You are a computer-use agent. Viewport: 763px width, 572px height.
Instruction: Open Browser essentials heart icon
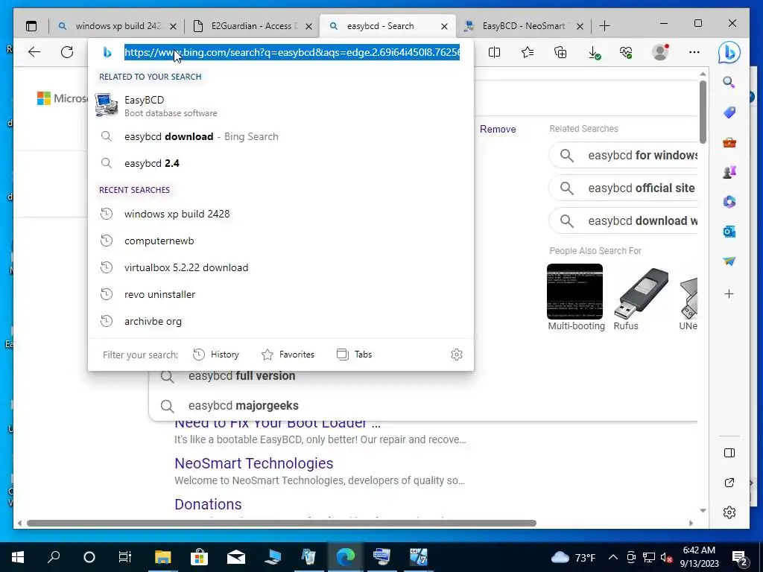[x=626, y=52]
